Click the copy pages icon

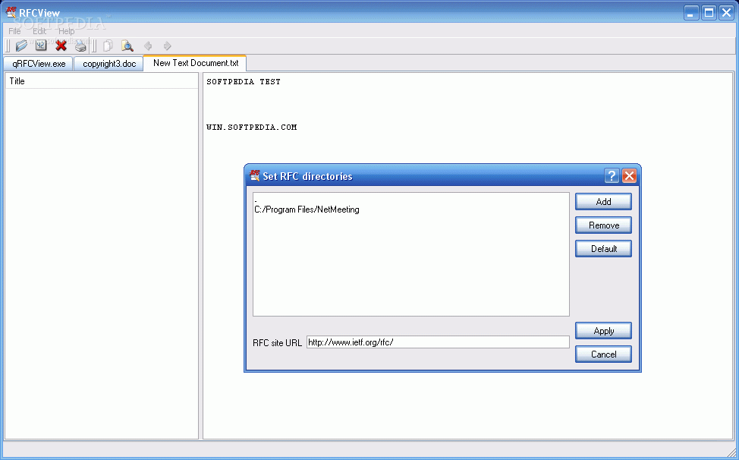point(108,46)
